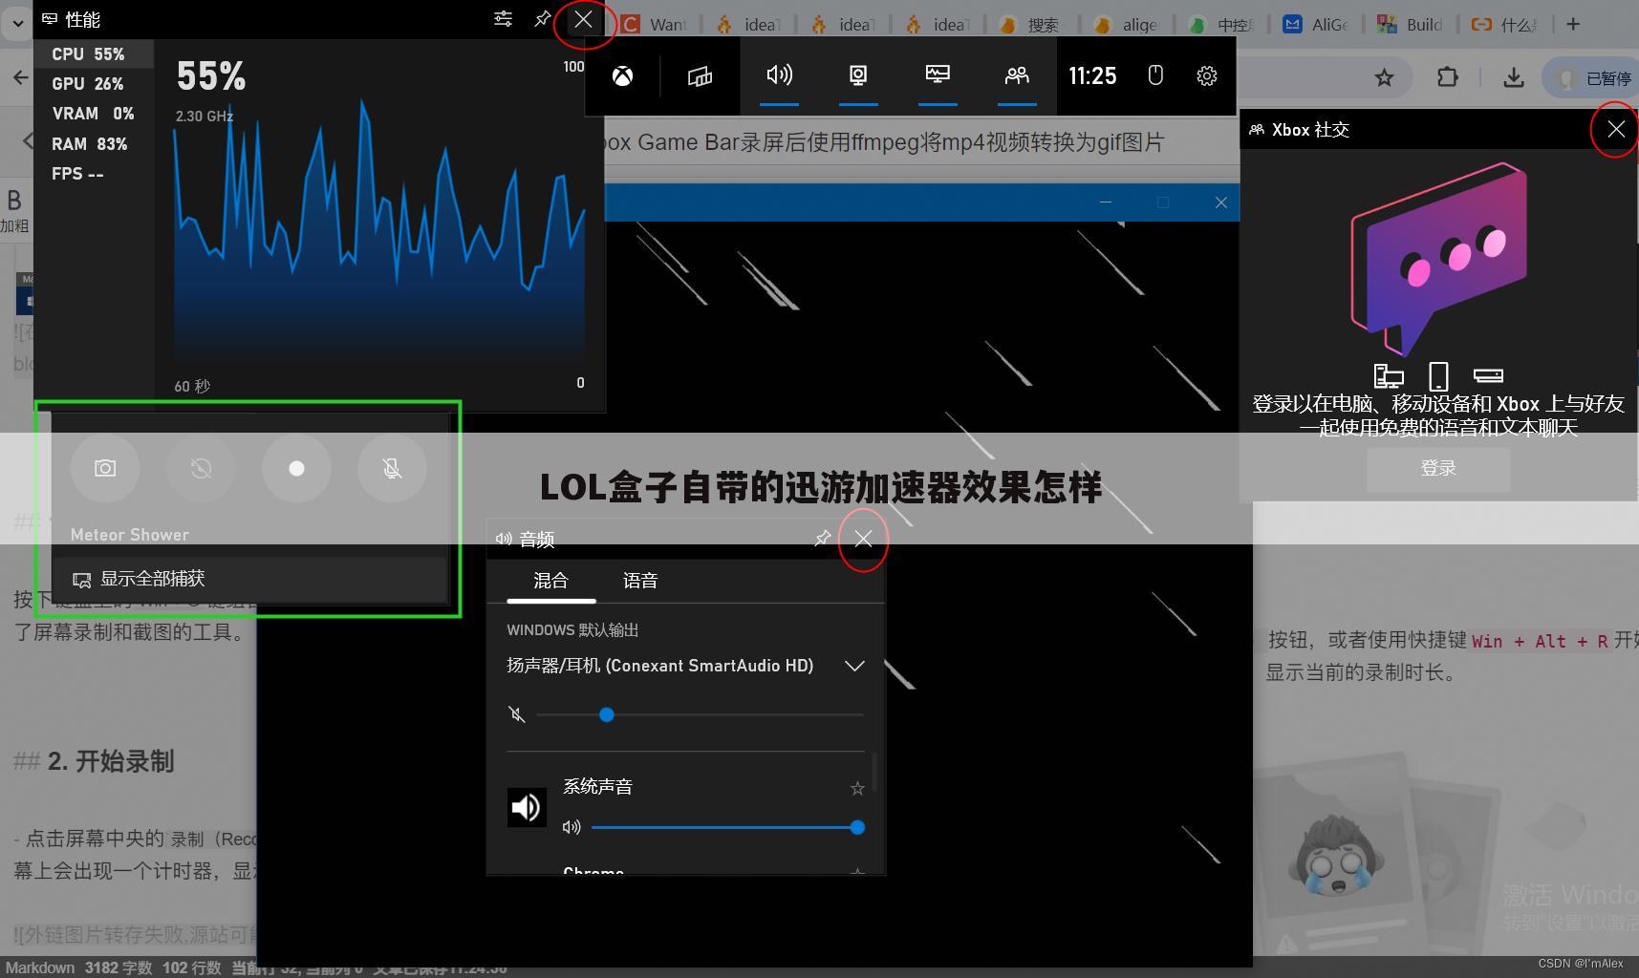The width and height of the screenshot is (1639, 978).
Task: Click the mouse click-through icon in Game Bar
Action: coord(1155,75)
